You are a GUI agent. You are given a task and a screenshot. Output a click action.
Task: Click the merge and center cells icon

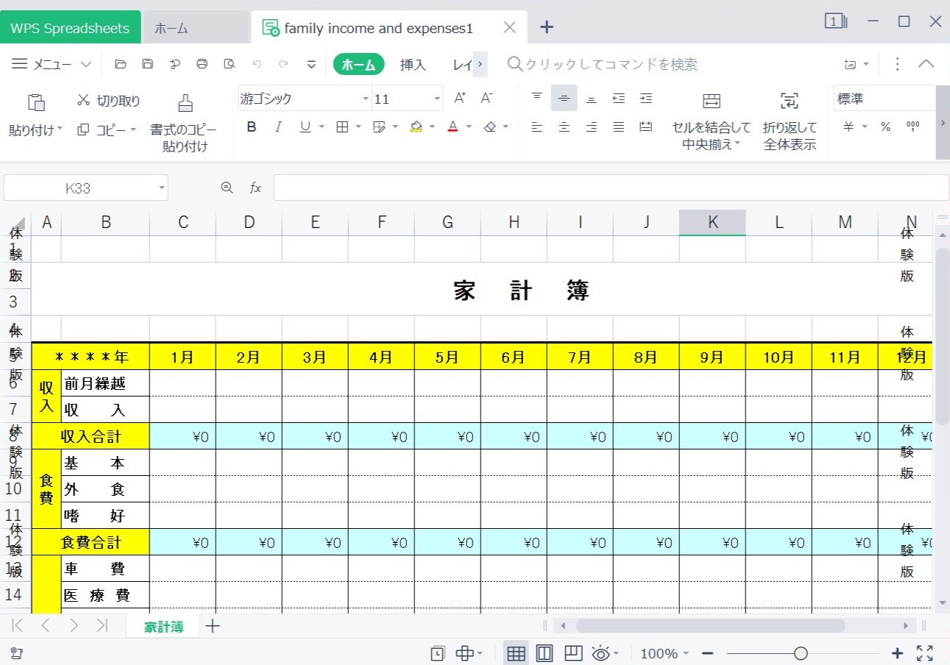point(711,102)
